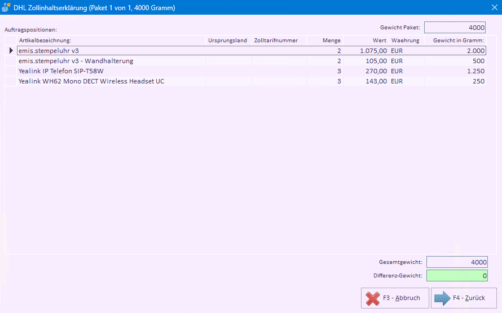Click the Zolltarifnummer column header
The image size is (502, 313).
(x=279, y=41)
